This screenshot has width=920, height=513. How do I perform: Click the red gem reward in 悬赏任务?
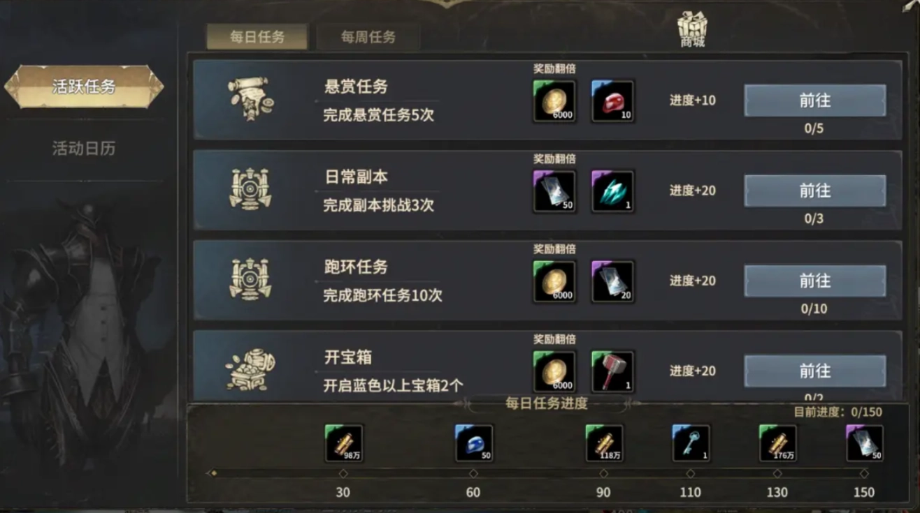[612, 101]
